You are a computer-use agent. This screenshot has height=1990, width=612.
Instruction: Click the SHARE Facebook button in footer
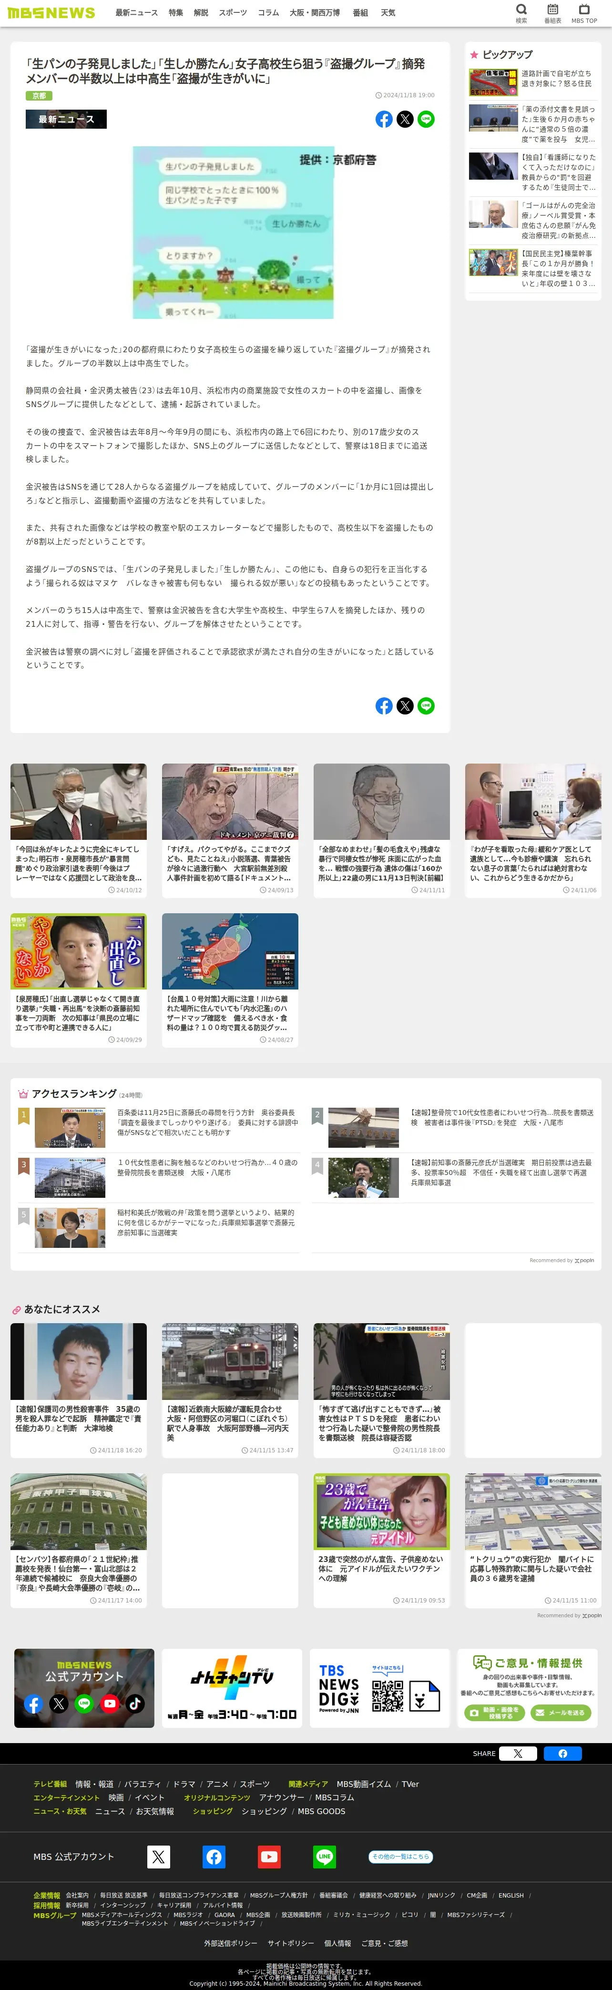pyautogui.click(x=562, y=1754)
